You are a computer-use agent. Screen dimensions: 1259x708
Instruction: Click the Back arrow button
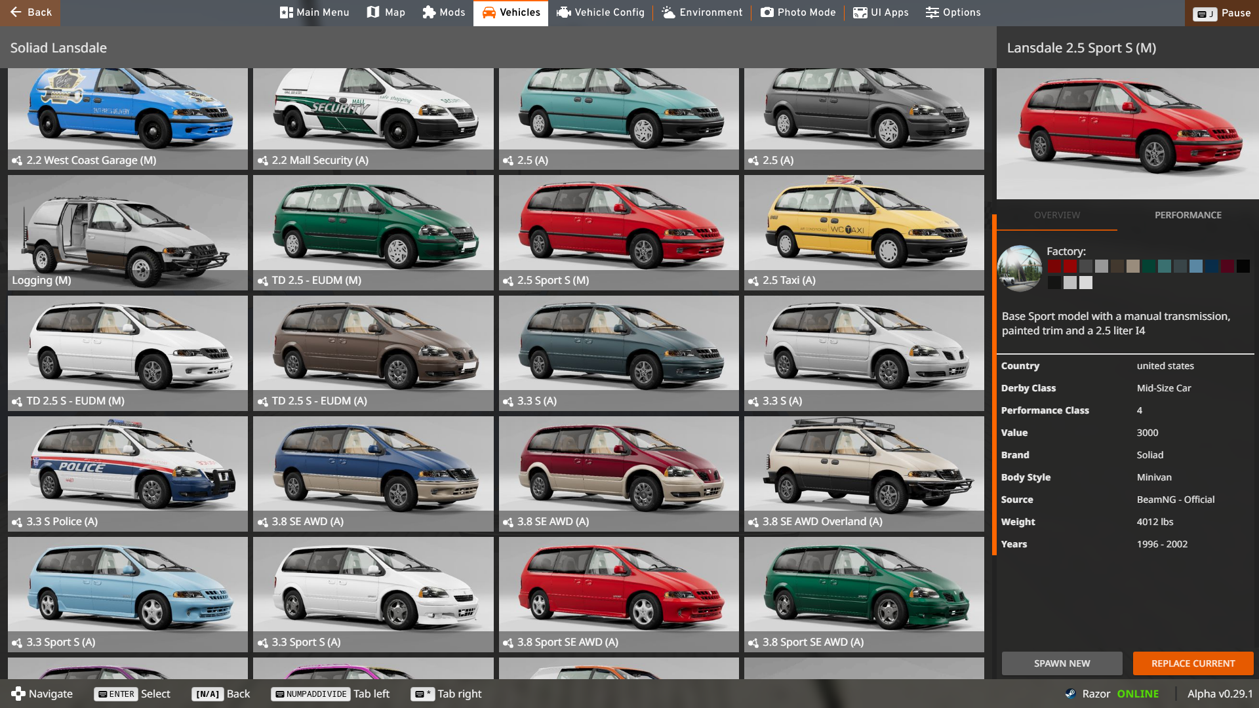pos(30,12)
